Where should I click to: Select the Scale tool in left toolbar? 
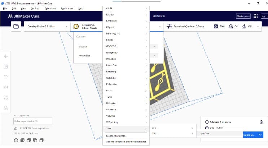6,66
